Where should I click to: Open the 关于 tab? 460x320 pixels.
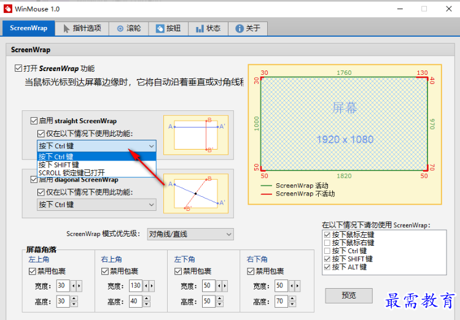pos(248,29)
